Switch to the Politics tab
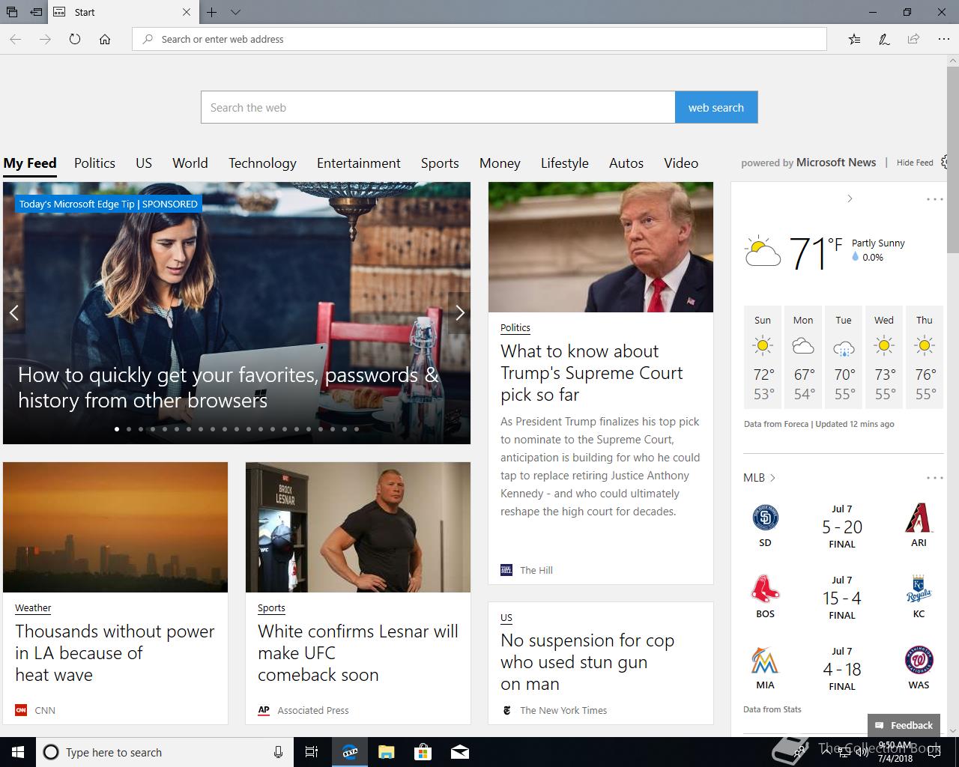959x767 pixels. click(94, 163)
